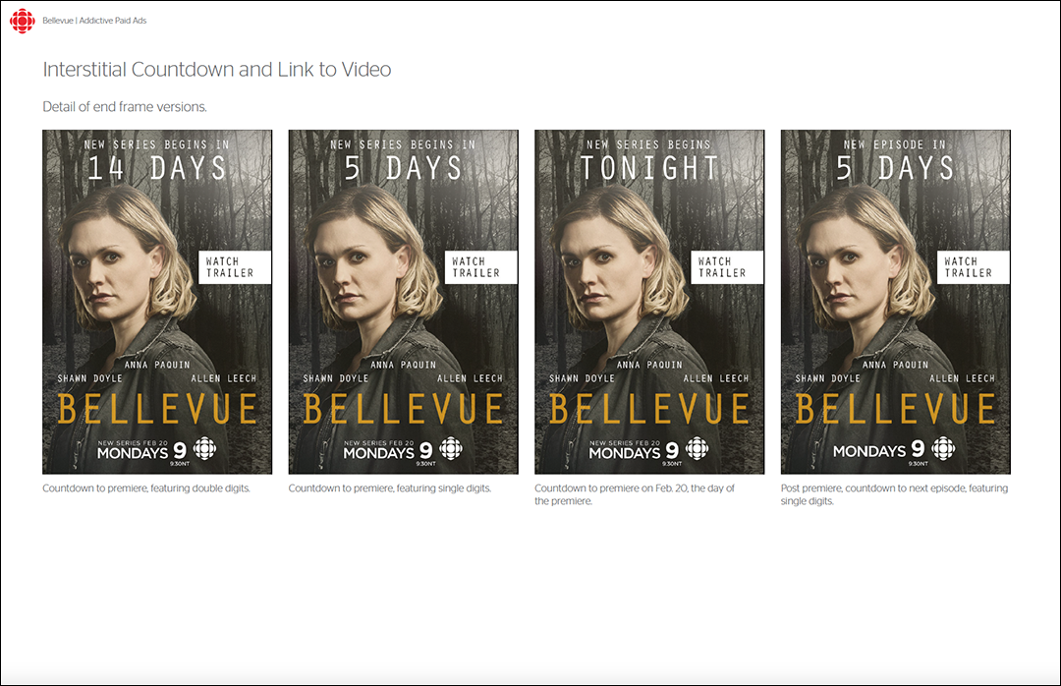This screenshot has width=1061, height=686.
Task: Click Mondays 9 text on Tonight poster
Action: pos(634,450)
